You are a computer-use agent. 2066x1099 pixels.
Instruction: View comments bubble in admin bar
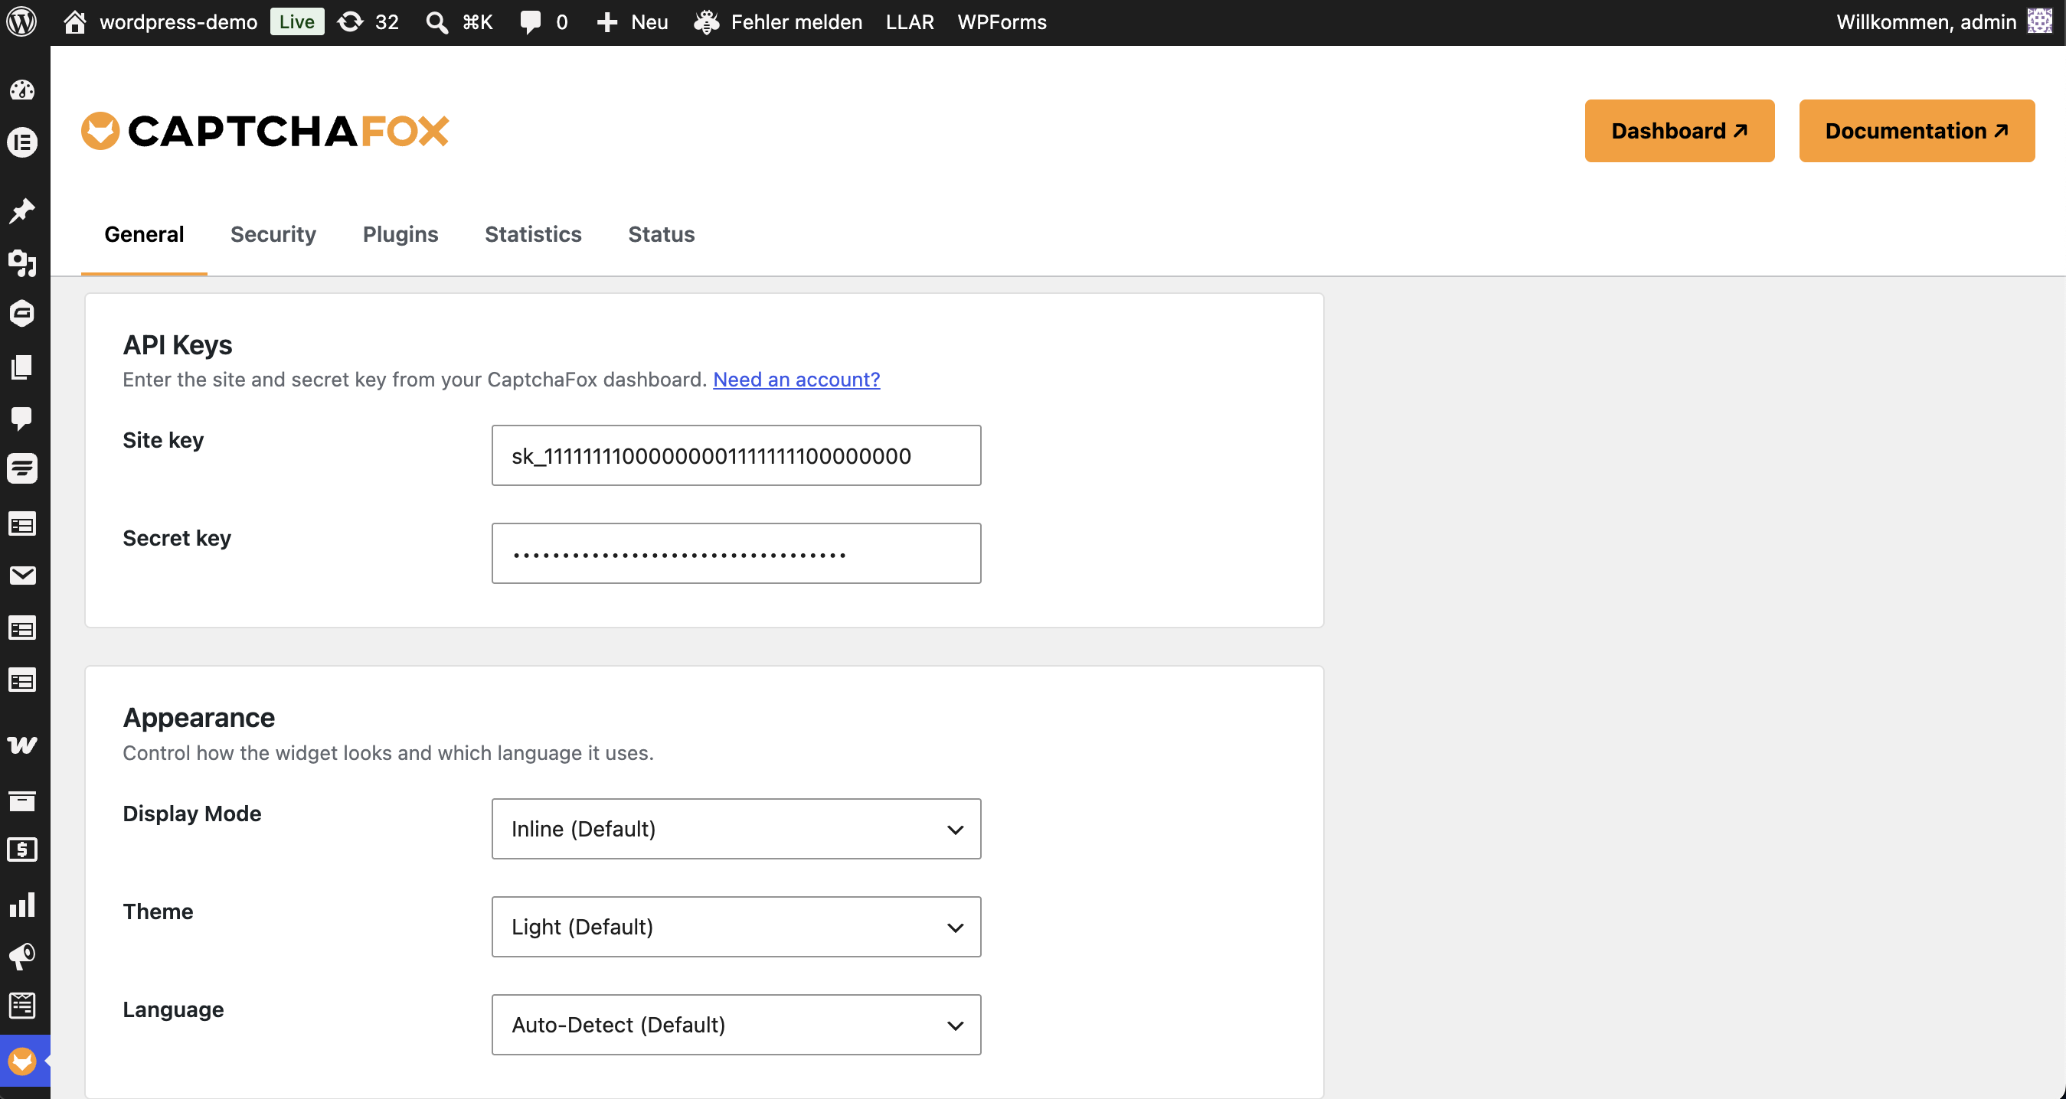(x=530, y=21)
